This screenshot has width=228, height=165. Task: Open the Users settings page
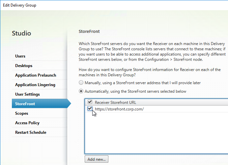point(40,56)
